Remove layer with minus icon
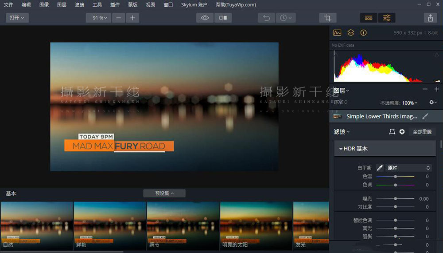This screenshot has height=253, width=443. [x=425, y=89]
